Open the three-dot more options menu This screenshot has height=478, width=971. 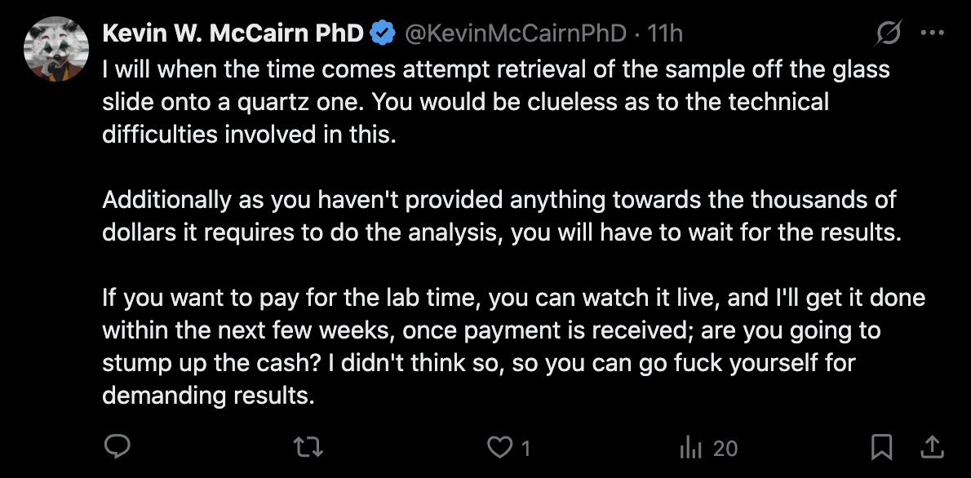[932, 33]
